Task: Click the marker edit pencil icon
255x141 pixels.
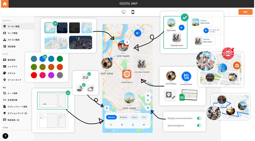Action: (x=170, y=95)
